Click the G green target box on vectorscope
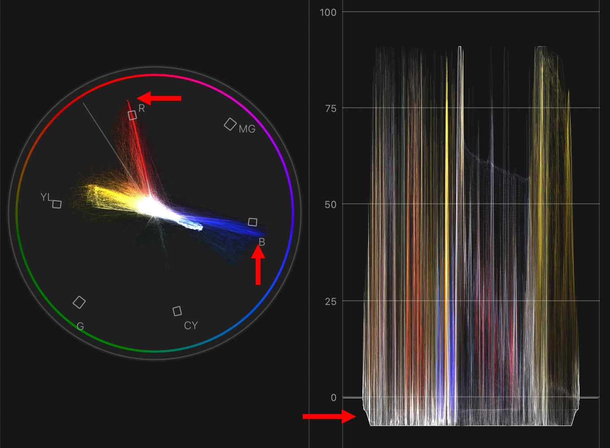The image size is (610, 448). pos(79,302)
